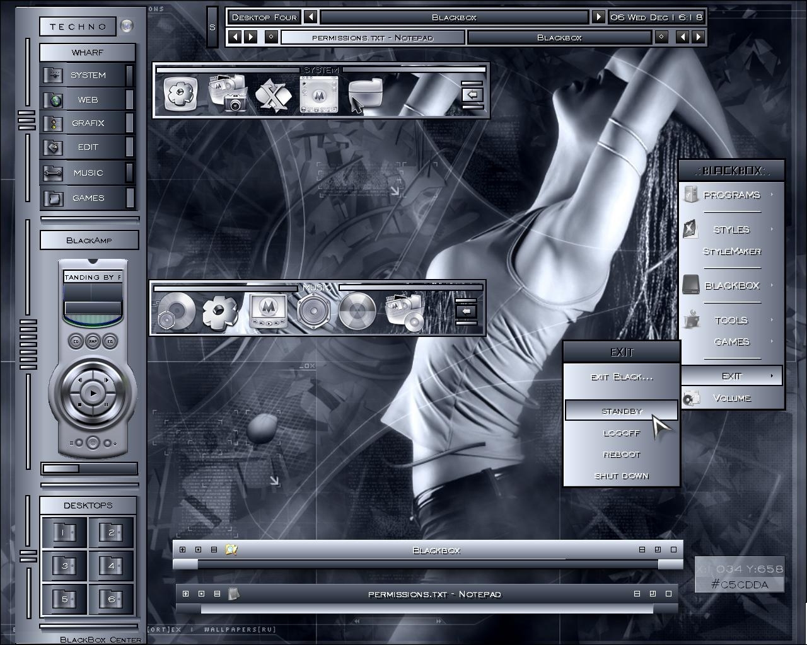
Task: Click the CD button on BlackAmp
Action: [76, 341]
